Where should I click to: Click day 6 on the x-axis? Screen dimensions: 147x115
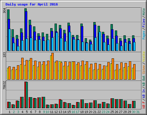31,112
